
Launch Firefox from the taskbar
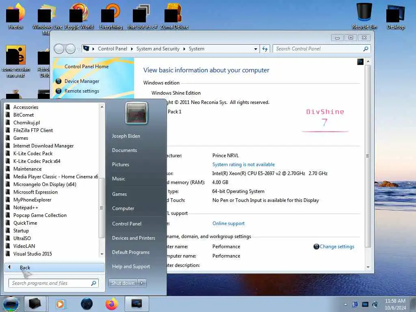pos(111,304)
